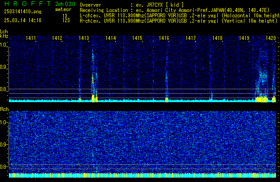Select the "1420" time marker
The width and height of the screenshot is (280, 182).
tap(271, 38)
